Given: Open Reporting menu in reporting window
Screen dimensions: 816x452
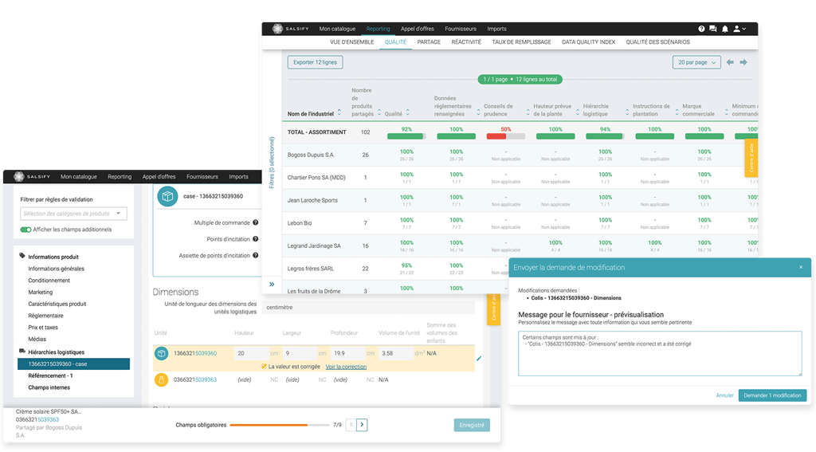Looking at the screenshot, I should (378, 29).
